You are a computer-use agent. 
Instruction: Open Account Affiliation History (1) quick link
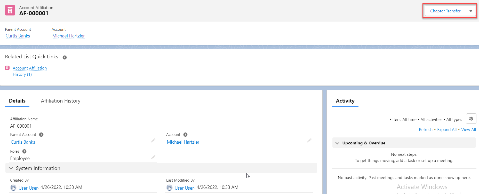pos(30,71)
